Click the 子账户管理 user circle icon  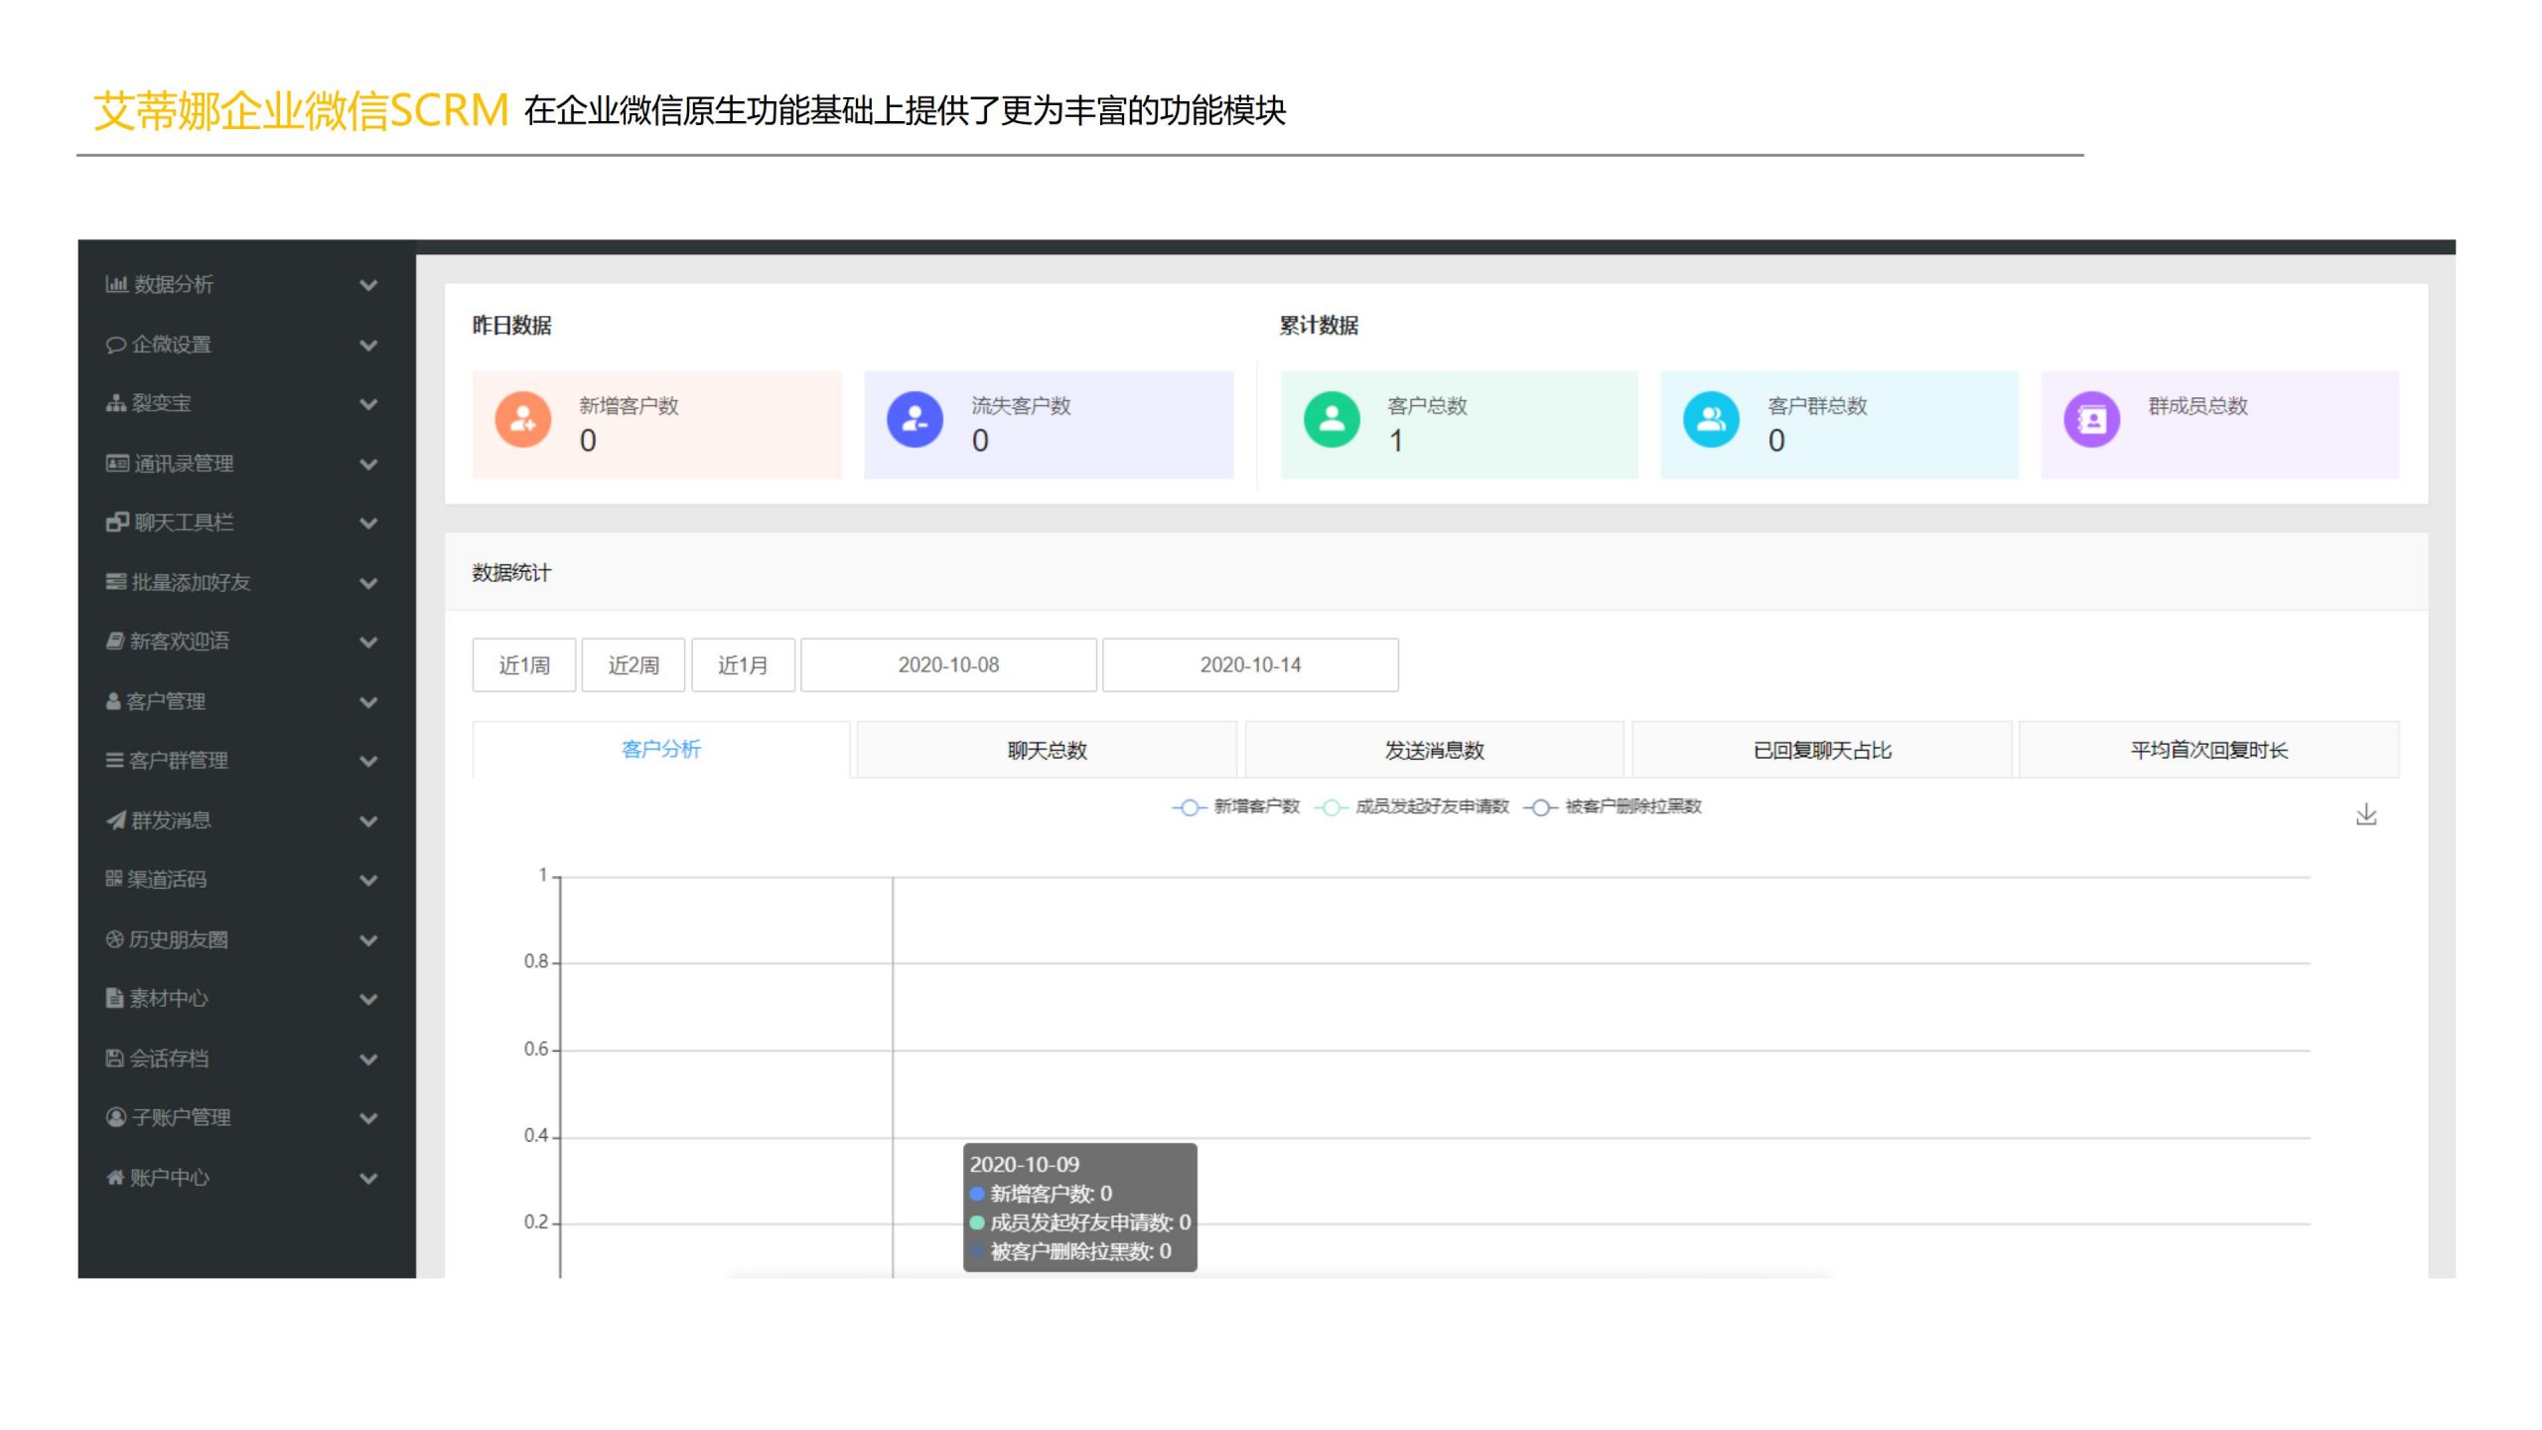(x=115, y=1117)
